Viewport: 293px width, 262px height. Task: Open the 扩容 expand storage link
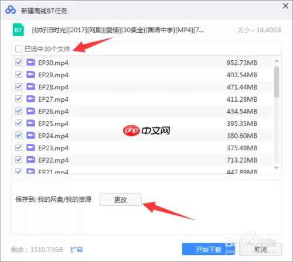[x=77, y=250]
